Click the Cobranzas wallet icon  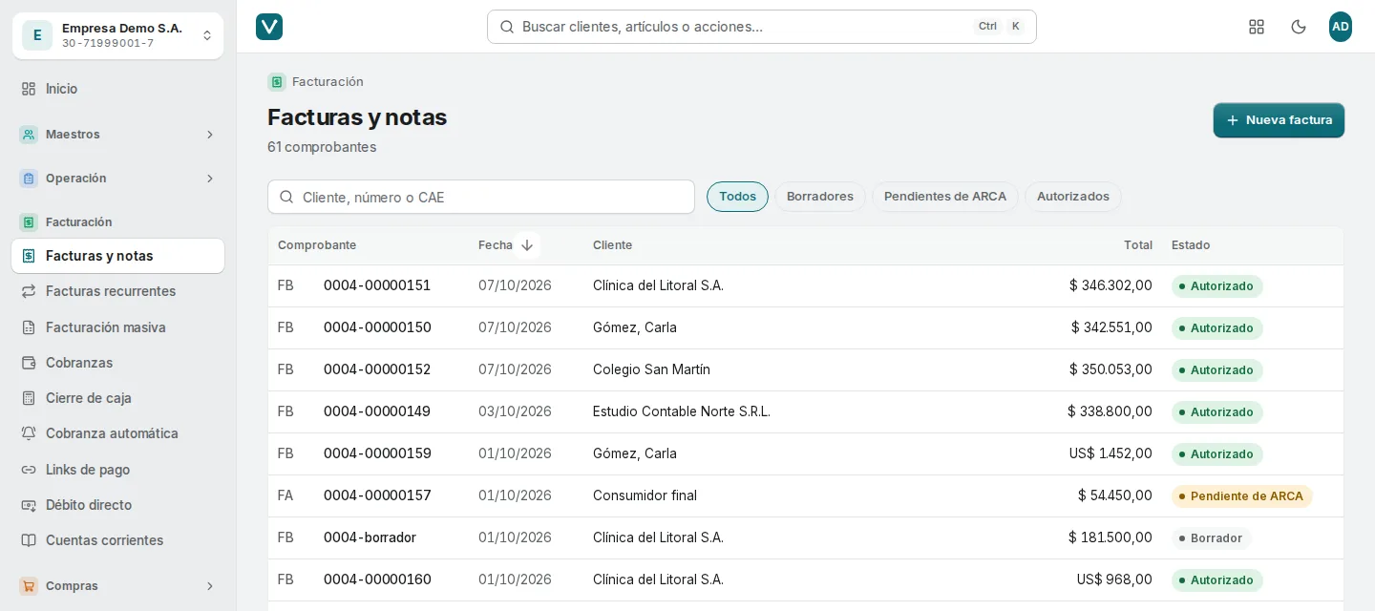[29, 363]
